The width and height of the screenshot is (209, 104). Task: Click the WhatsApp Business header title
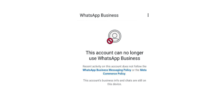click(x=99, y=15)
